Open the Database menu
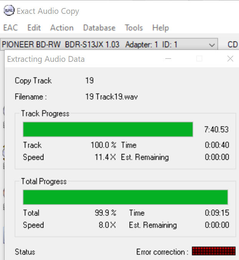The height and width of the screenshot is (260, 239). point(99,28)
